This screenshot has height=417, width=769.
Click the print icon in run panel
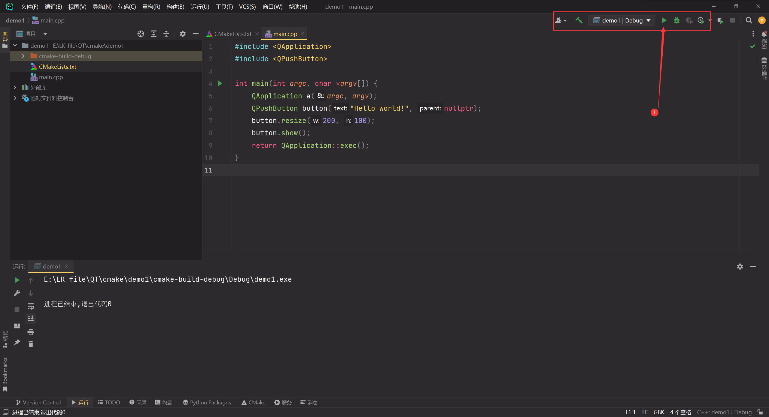coord(31,331)
